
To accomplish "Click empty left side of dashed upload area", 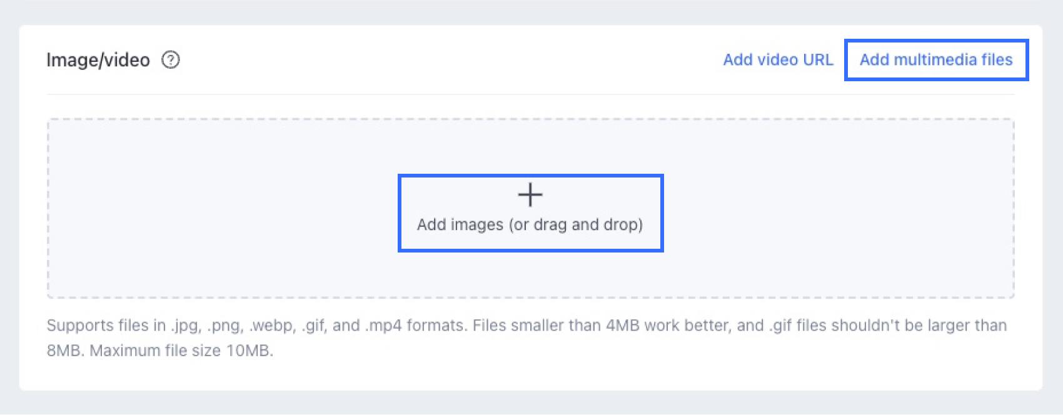I will (219, 208).
